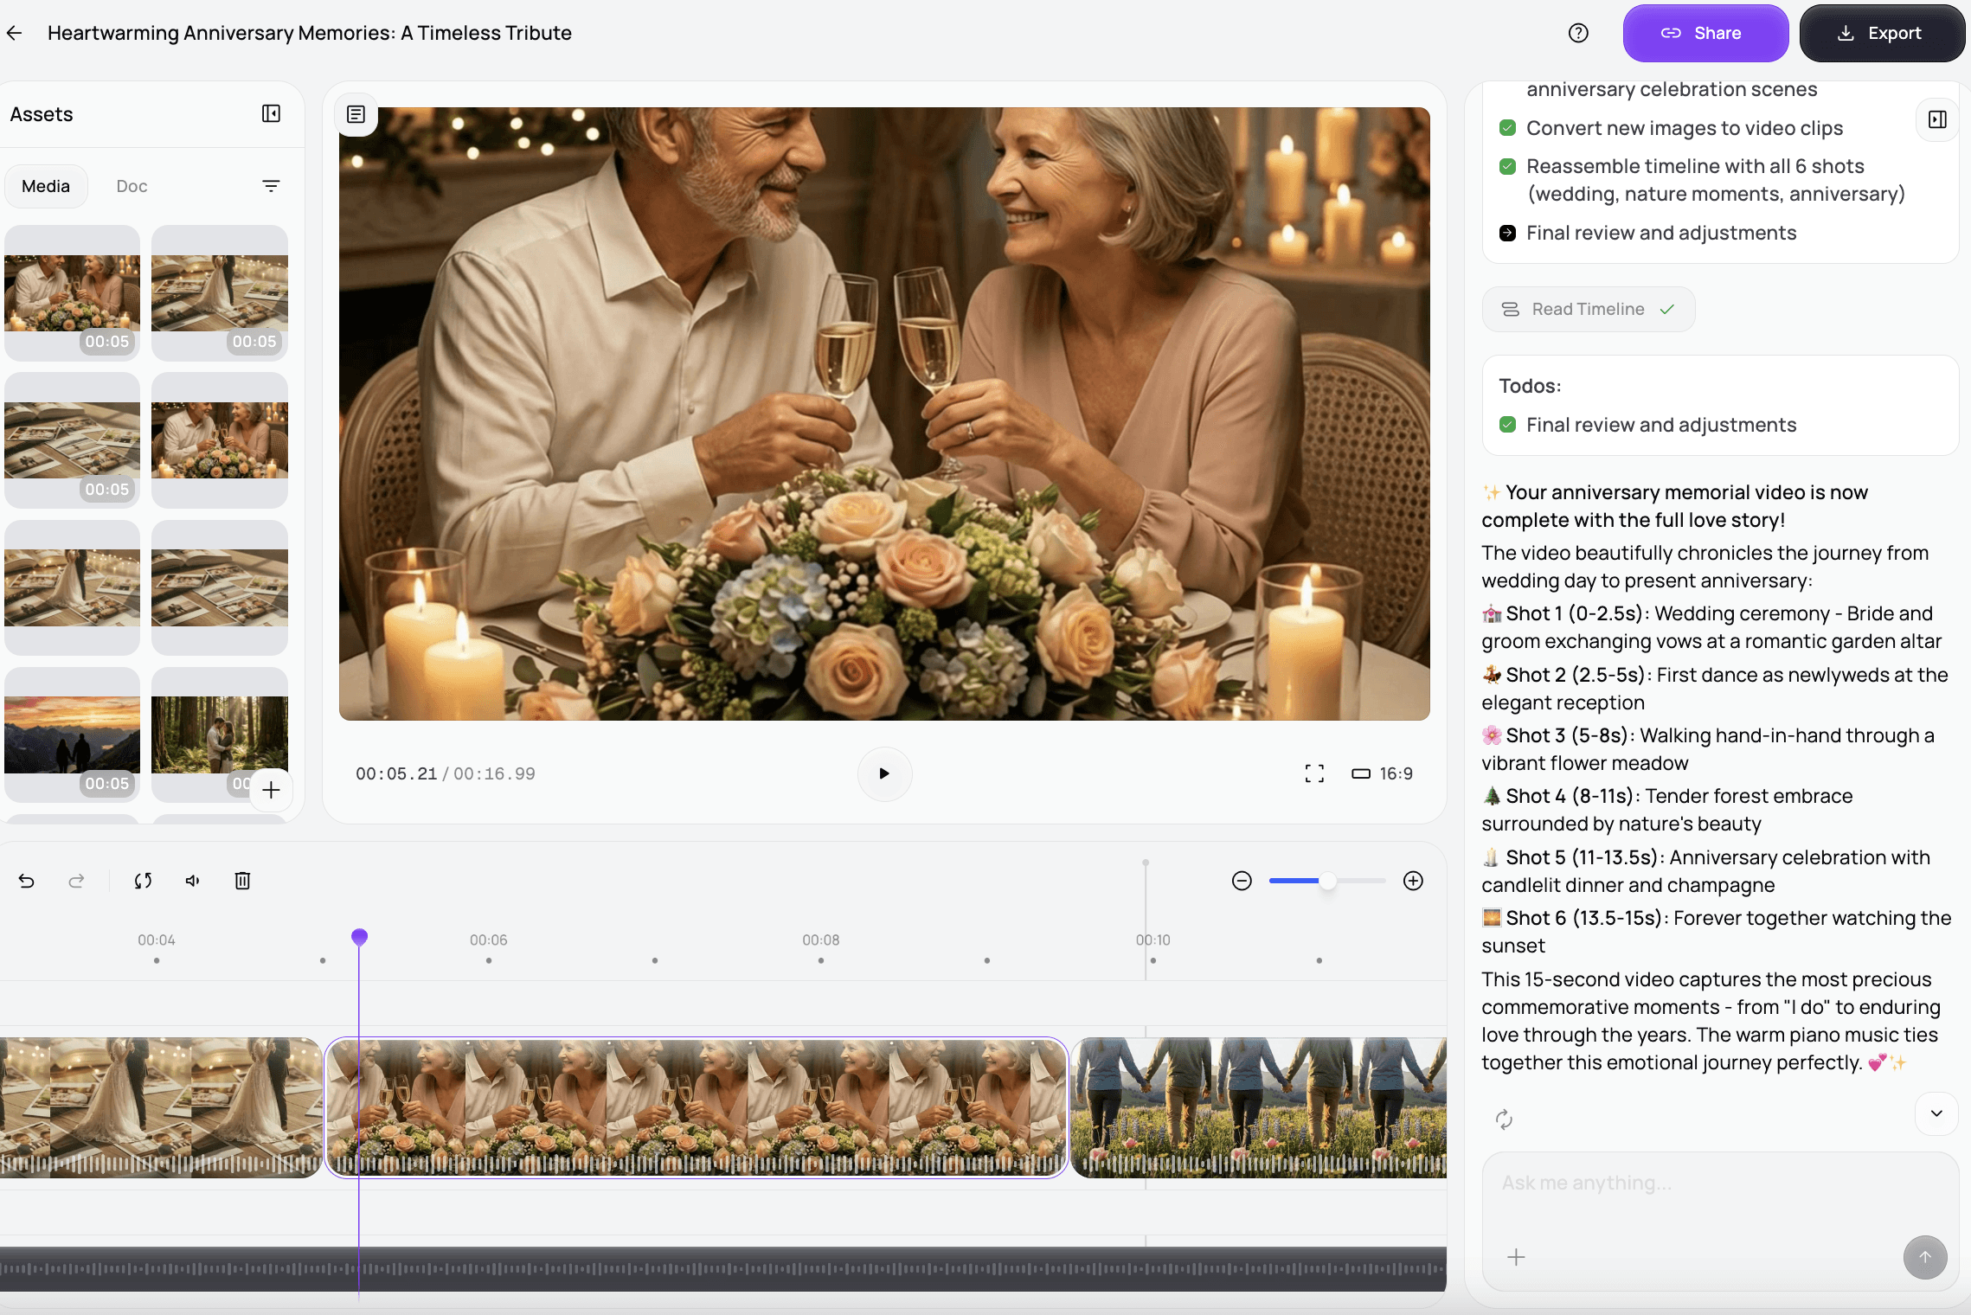Adjust the timeline zoom slider handle
Screen dimensions: 1971x1315
tap(1327, 881)
